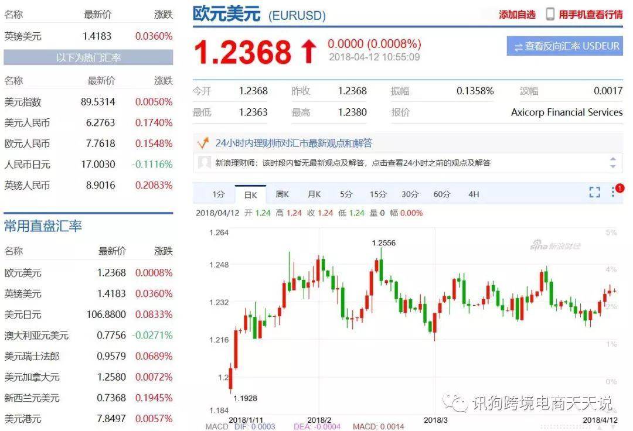Open 美元日元 rate row
The image size is (633, 431).
click(89, 314)
